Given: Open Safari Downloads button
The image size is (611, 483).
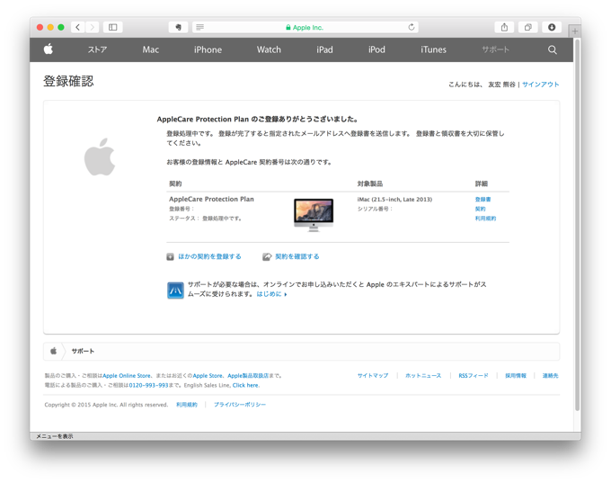Looking at the screenshot, I should pos(552,27).
